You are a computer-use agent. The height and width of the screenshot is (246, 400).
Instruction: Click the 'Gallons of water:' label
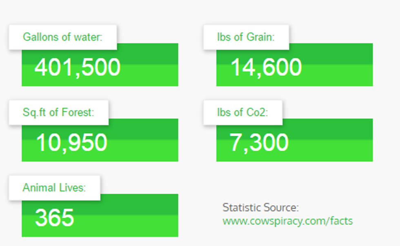62,37
